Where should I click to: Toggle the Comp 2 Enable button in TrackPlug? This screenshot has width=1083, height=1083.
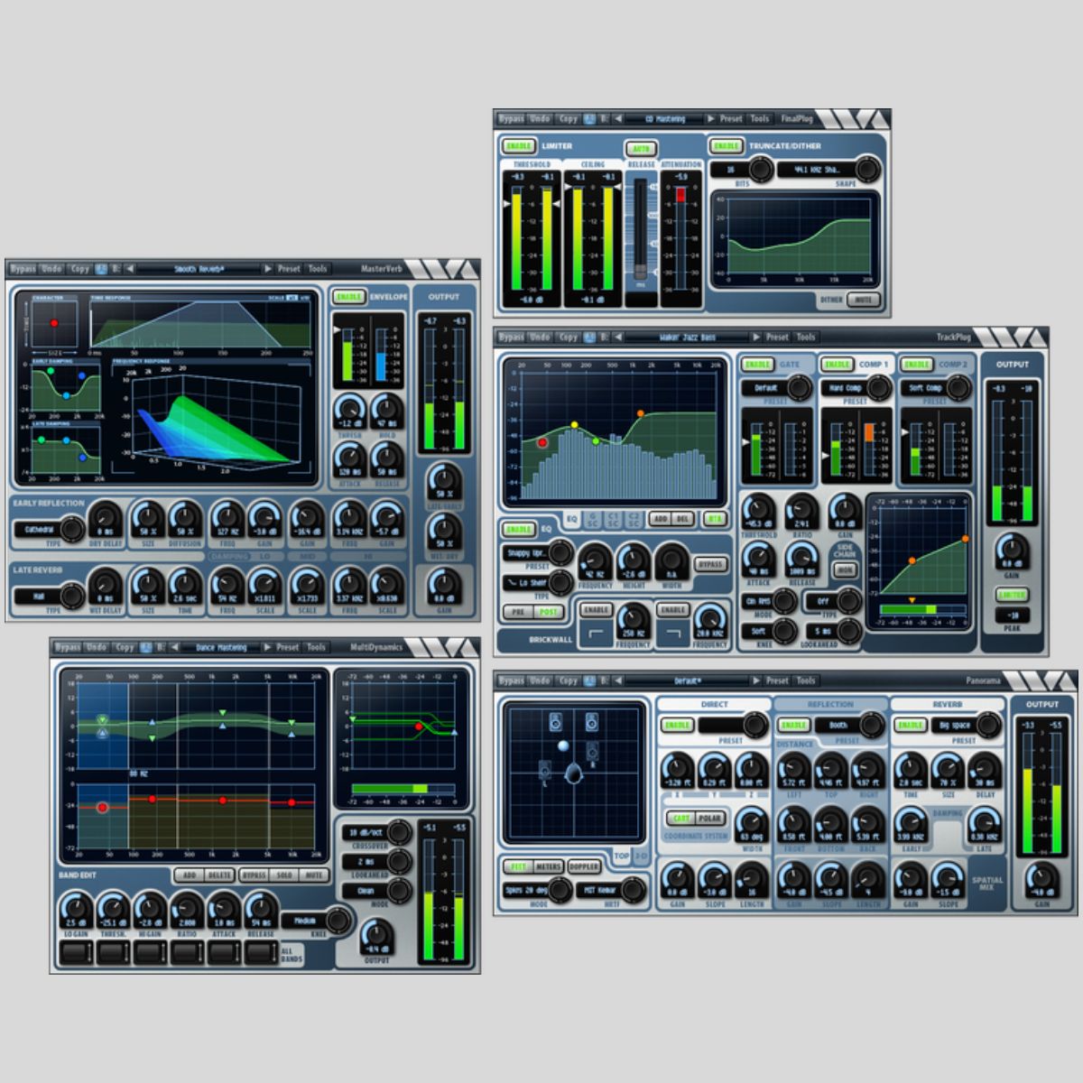click(x=917, y=365)
